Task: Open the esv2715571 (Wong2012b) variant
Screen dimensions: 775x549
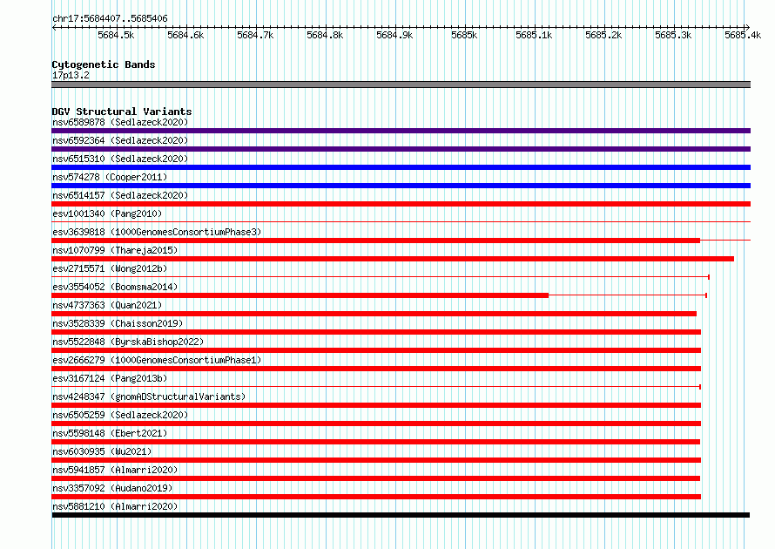Action: 110,268
